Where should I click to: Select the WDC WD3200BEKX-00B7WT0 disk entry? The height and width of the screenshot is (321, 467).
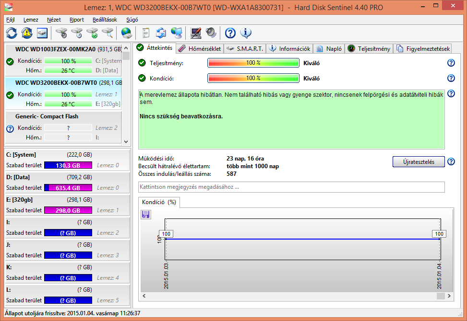click(x=63, y=93)
